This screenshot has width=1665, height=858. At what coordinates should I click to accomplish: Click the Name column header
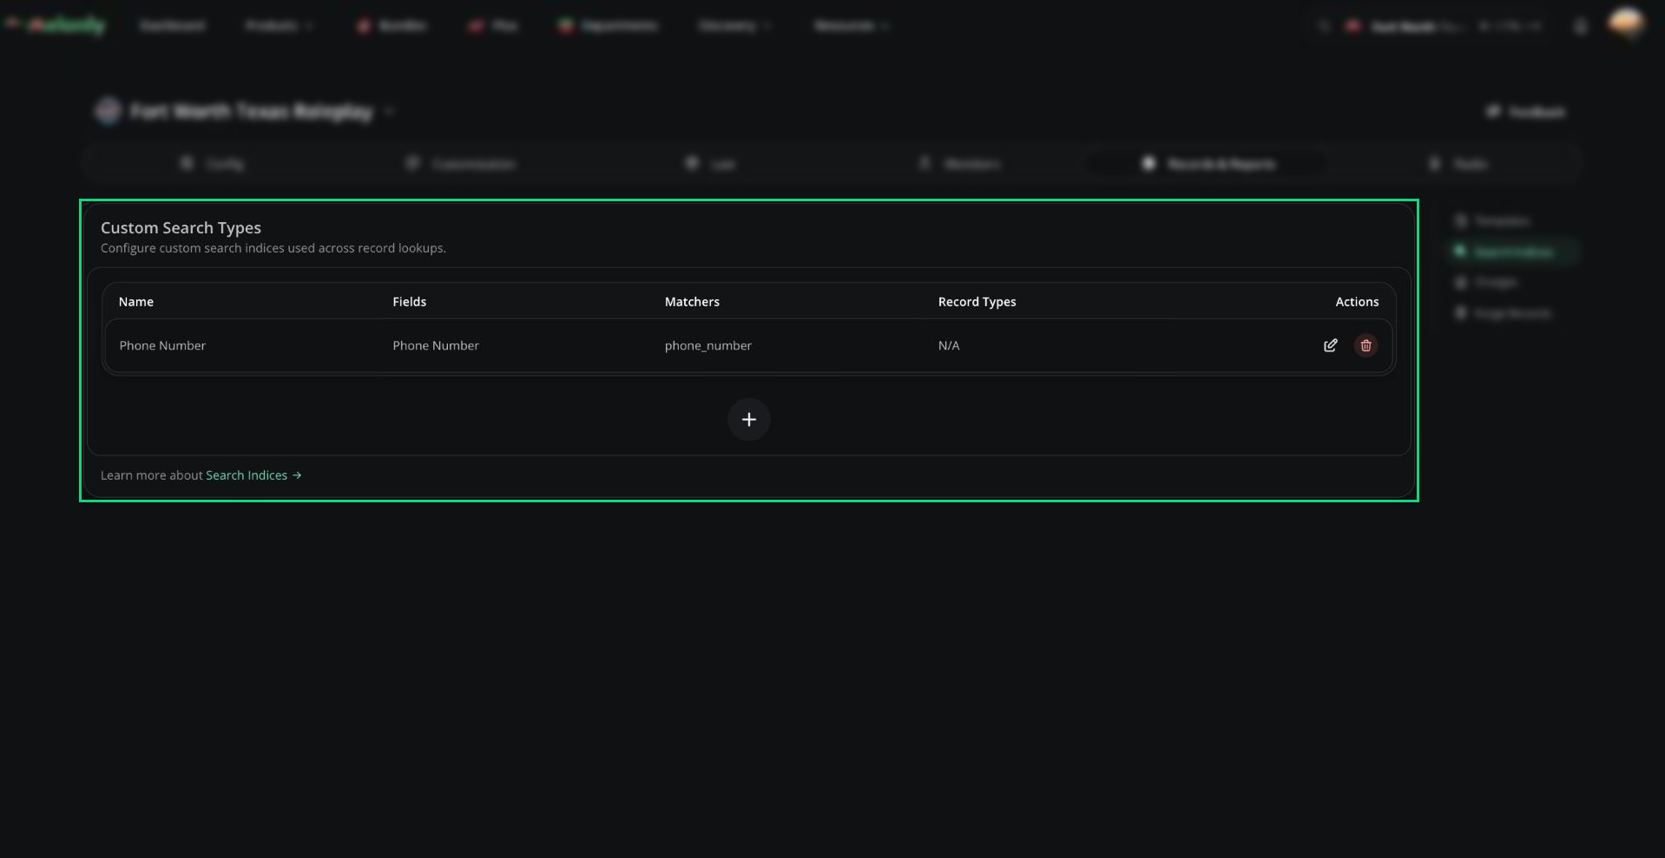pos(136,302)
